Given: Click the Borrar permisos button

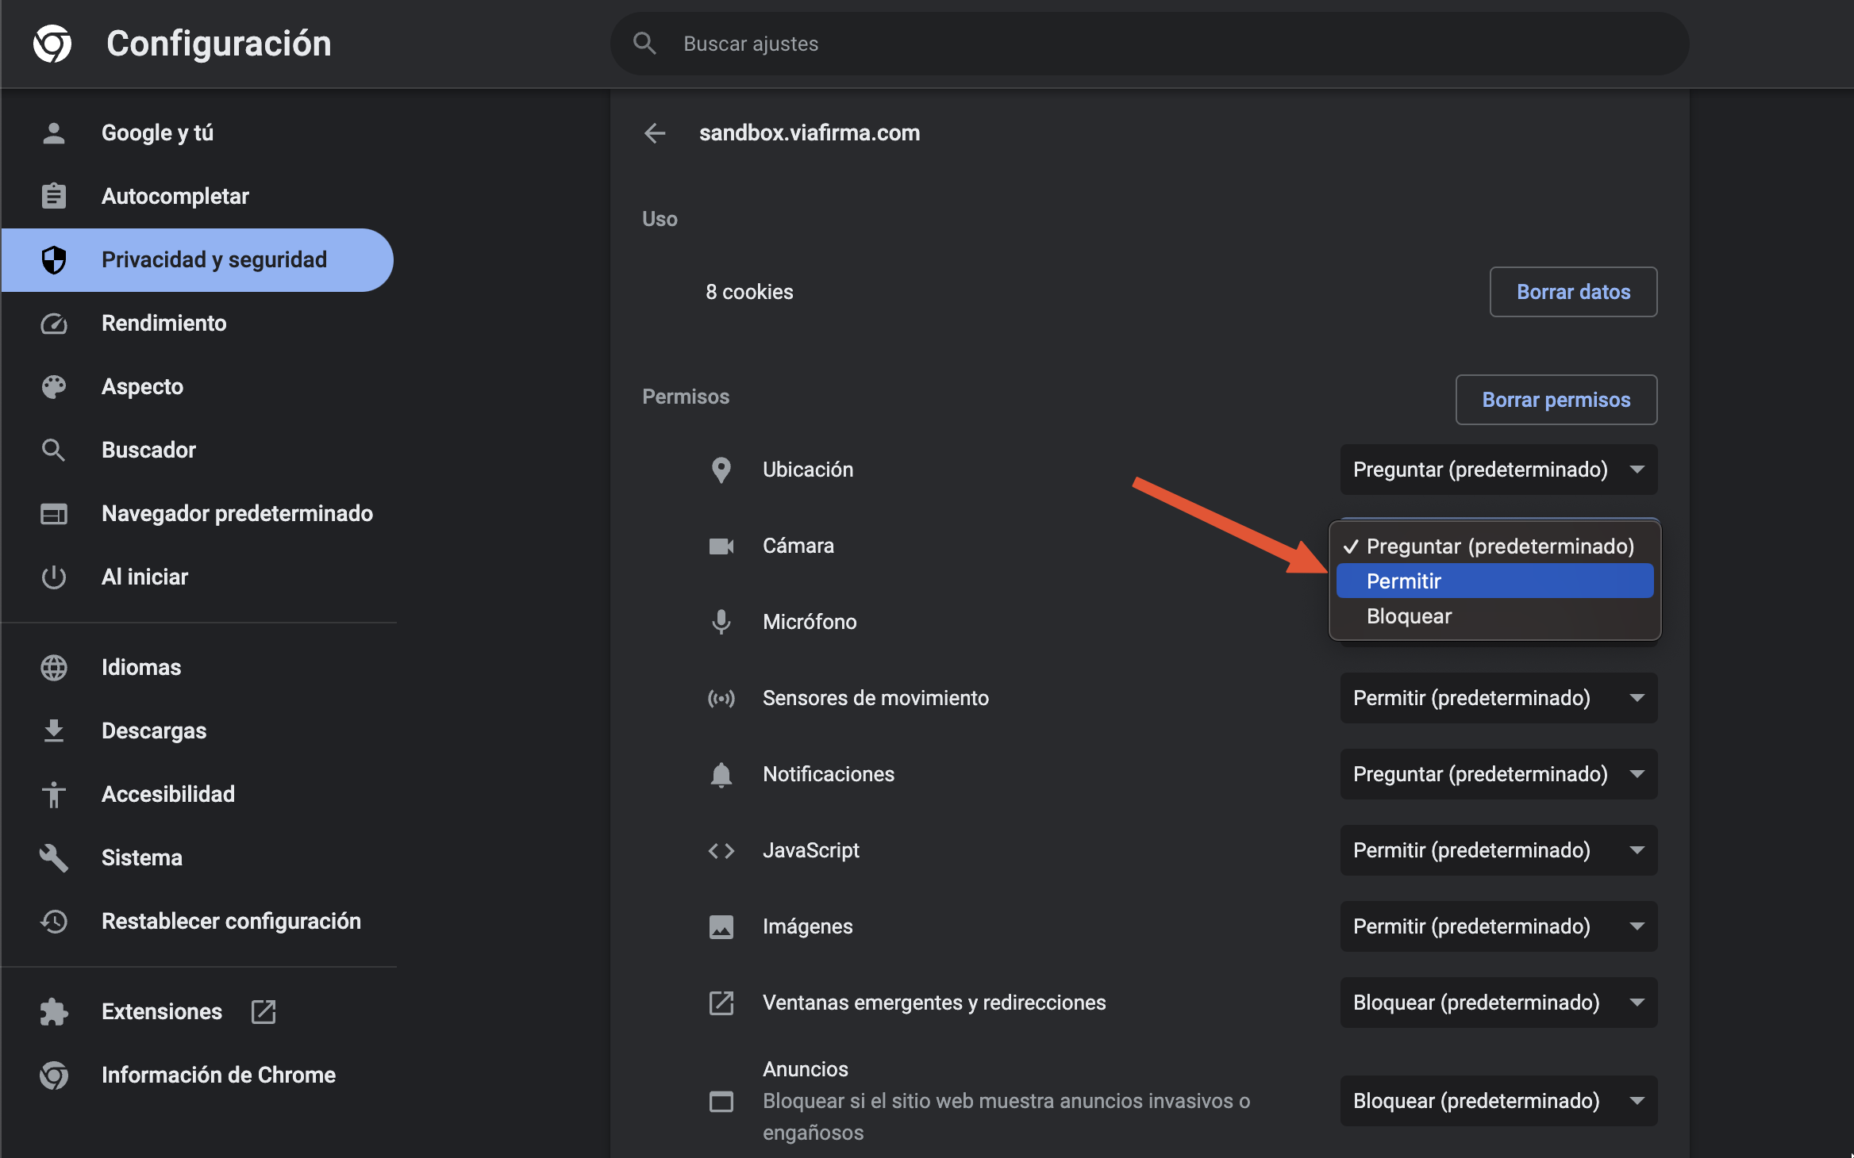Looking at the screenshot, I should click(1556, 400).
